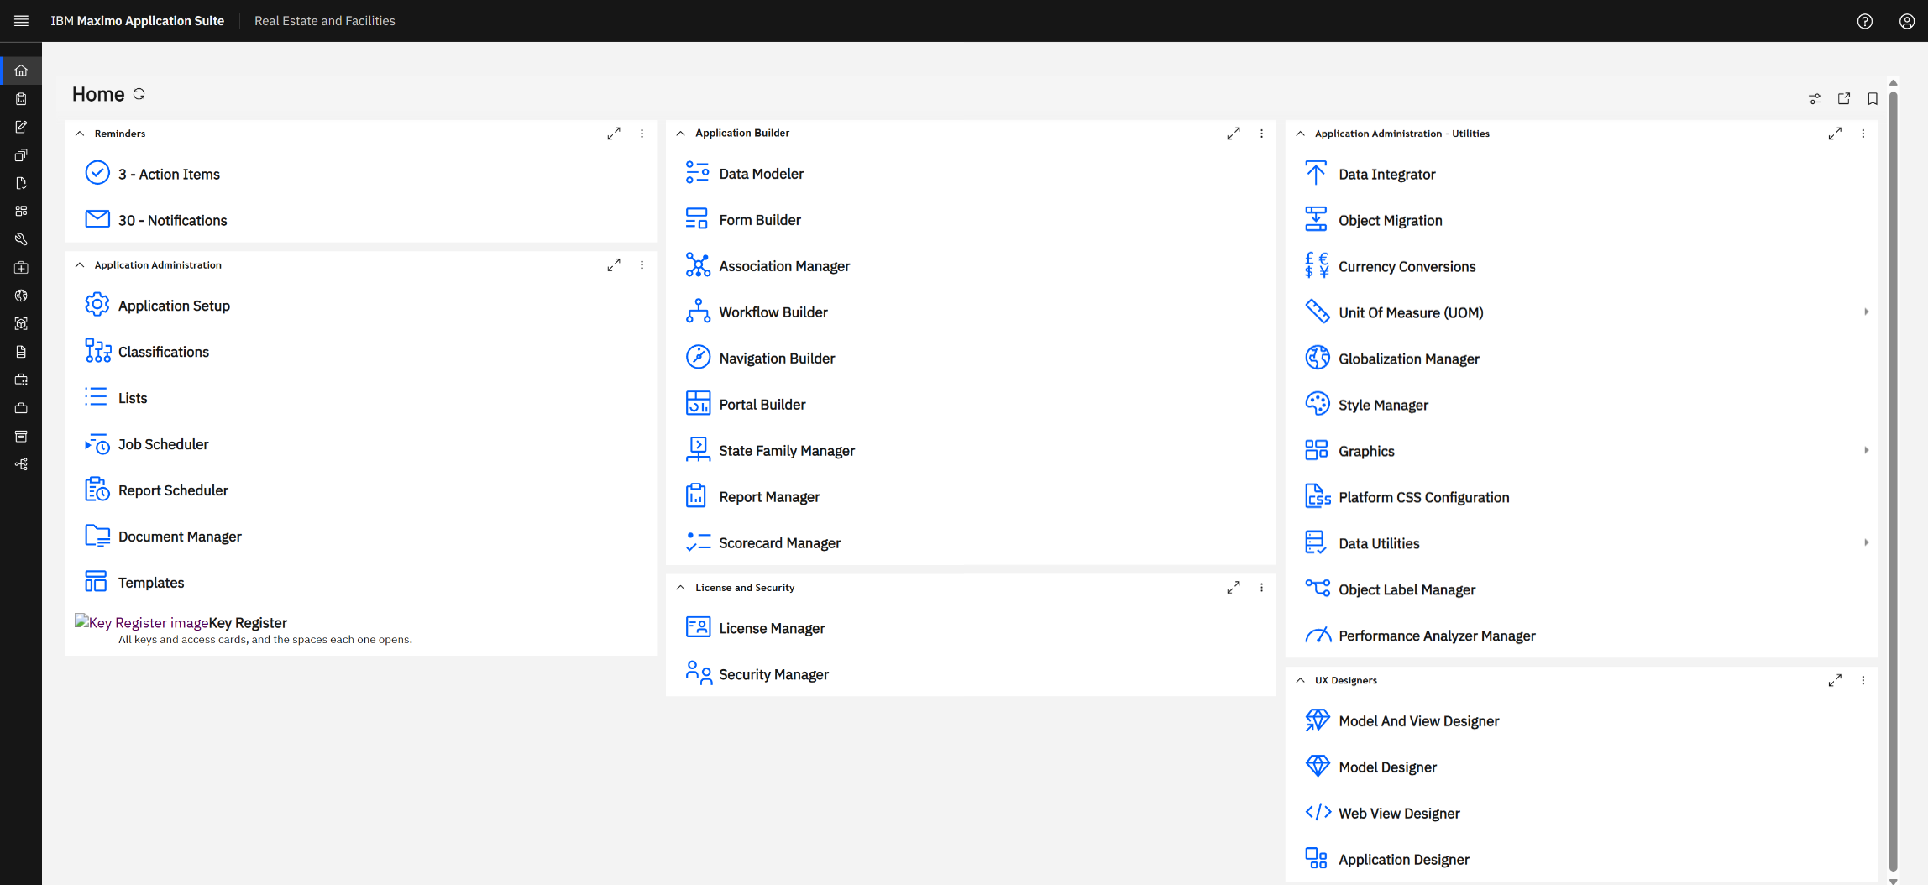Click the Workflow Builder icon
Viewport: 1928px width, 885px height.
click(697, 312)
